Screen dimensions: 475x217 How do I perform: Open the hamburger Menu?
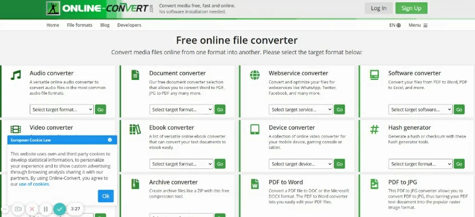tap(418, 25)
